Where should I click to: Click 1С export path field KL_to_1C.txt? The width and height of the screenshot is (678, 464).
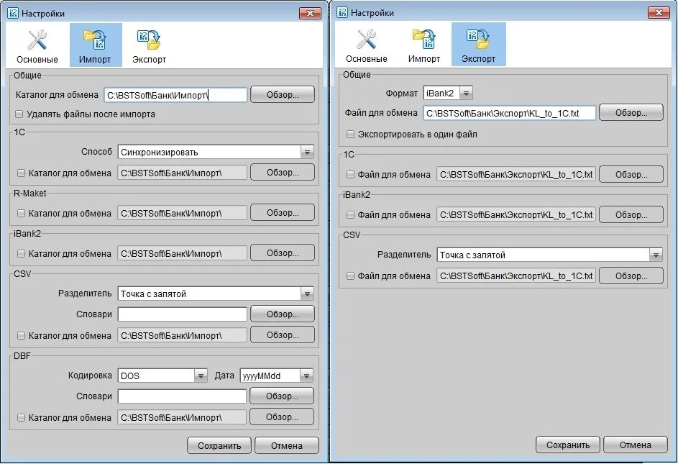(516, 174)
